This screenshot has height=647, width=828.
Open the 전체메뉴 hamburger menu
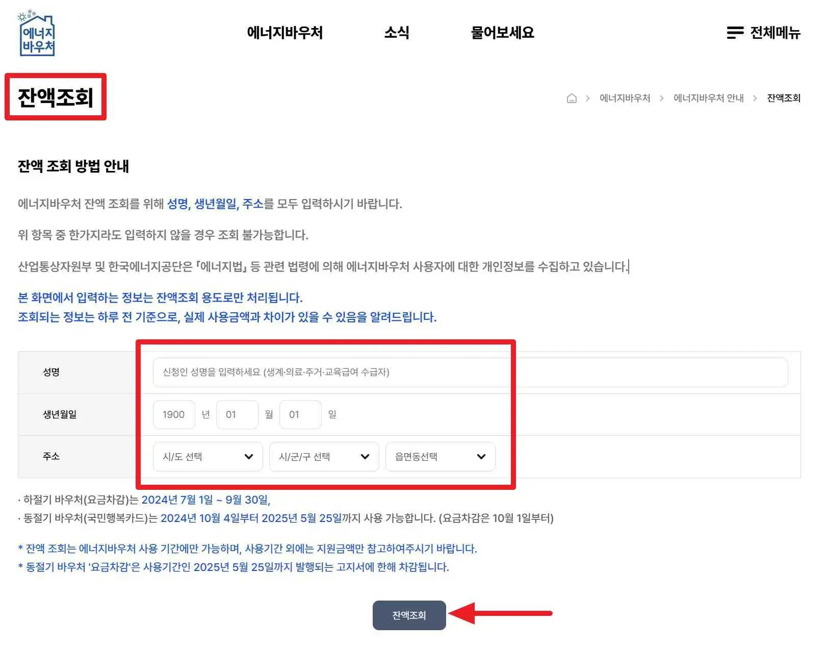tap(763, 33)
